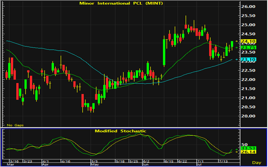The image size is (268, 167).
Task: Click the Jun month label
Action: pyautogui.click(x=146, y=165)
